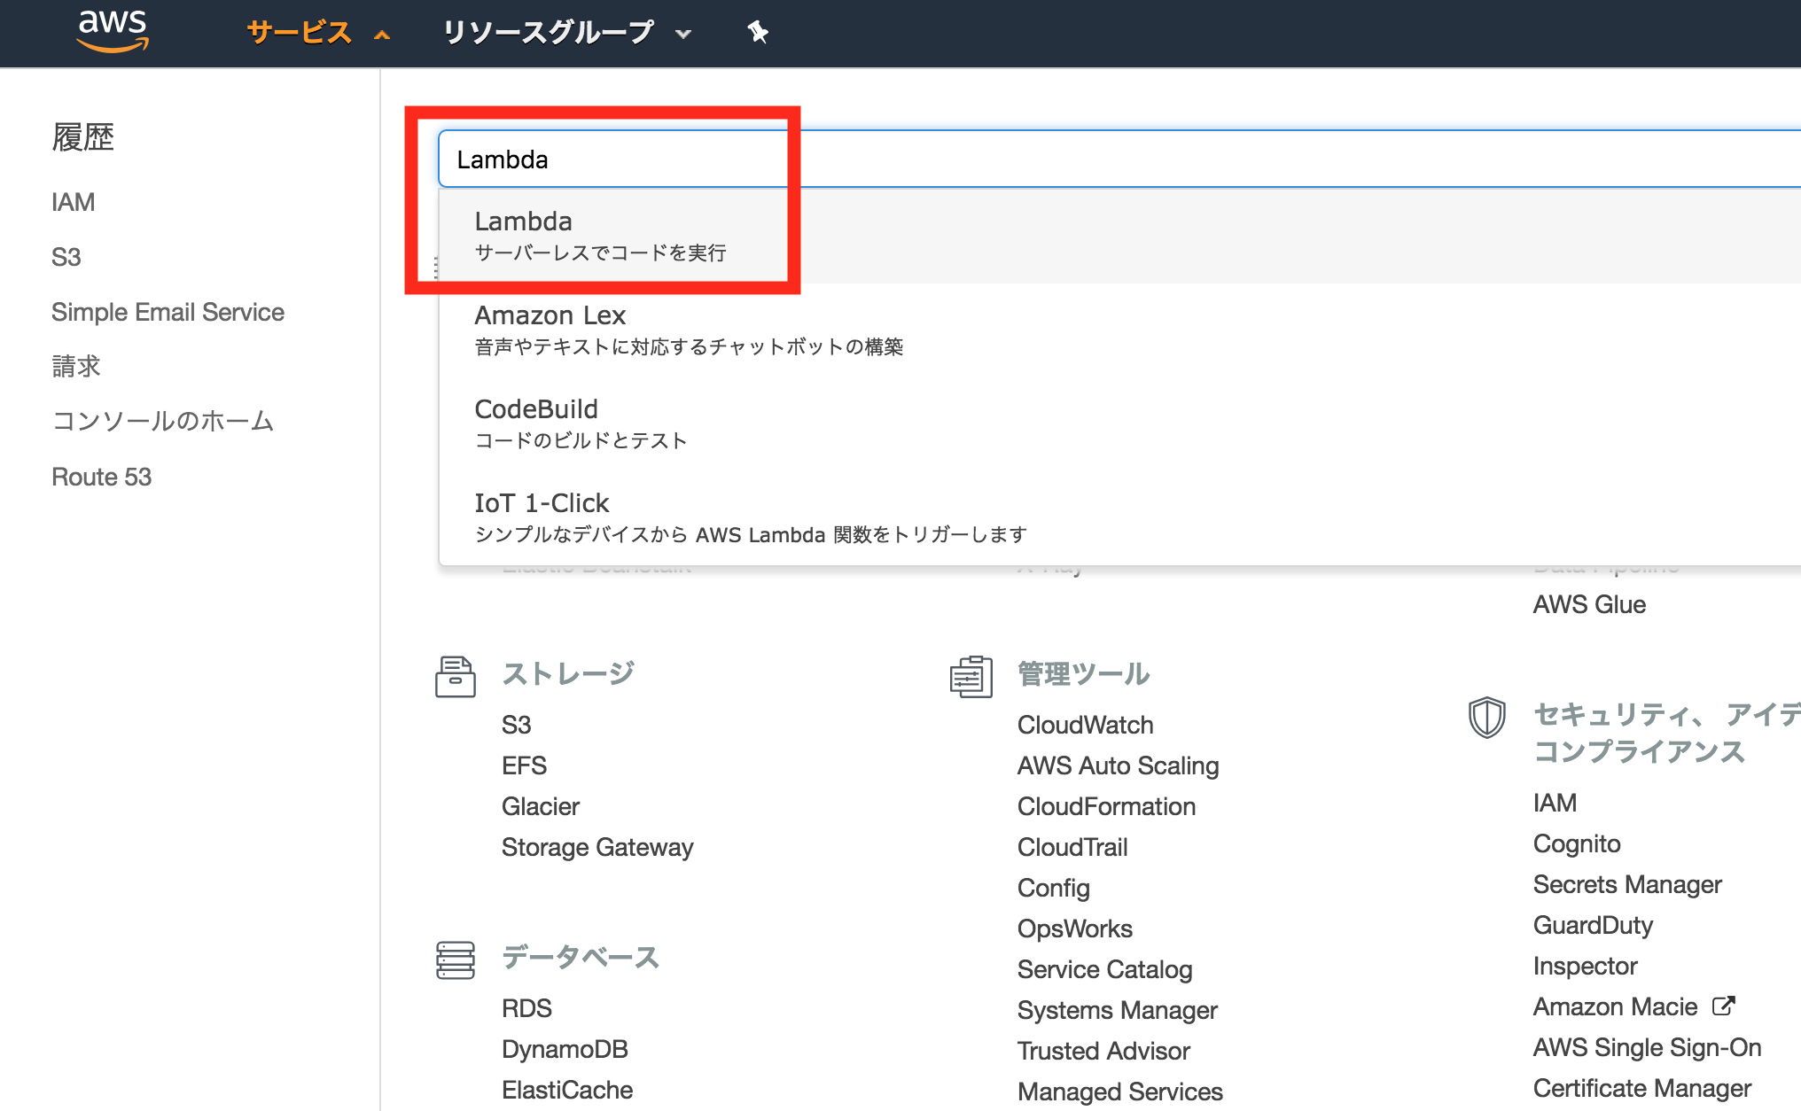Click the Lambda search input field
This screenshot has height=1111, width=1801.
1119,159
